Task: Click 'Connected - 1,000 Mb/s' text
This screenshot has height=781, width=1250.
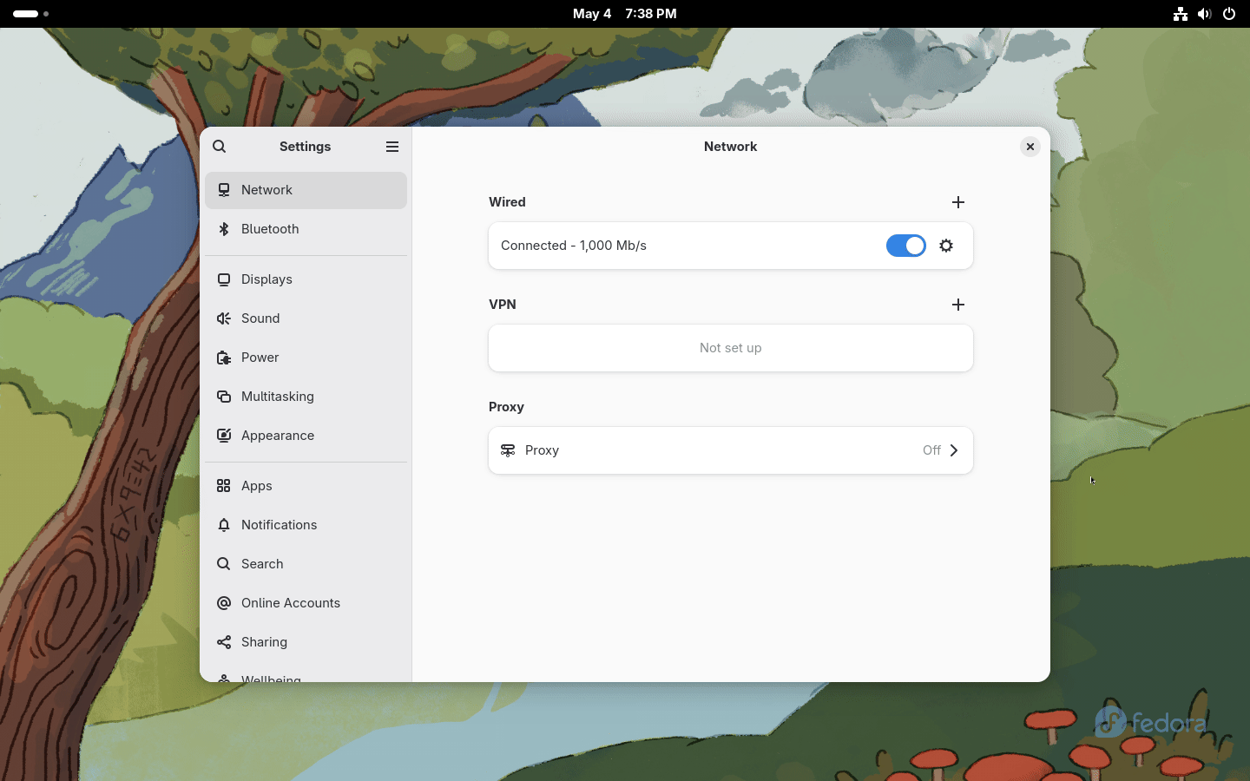Action: point(574,246)
